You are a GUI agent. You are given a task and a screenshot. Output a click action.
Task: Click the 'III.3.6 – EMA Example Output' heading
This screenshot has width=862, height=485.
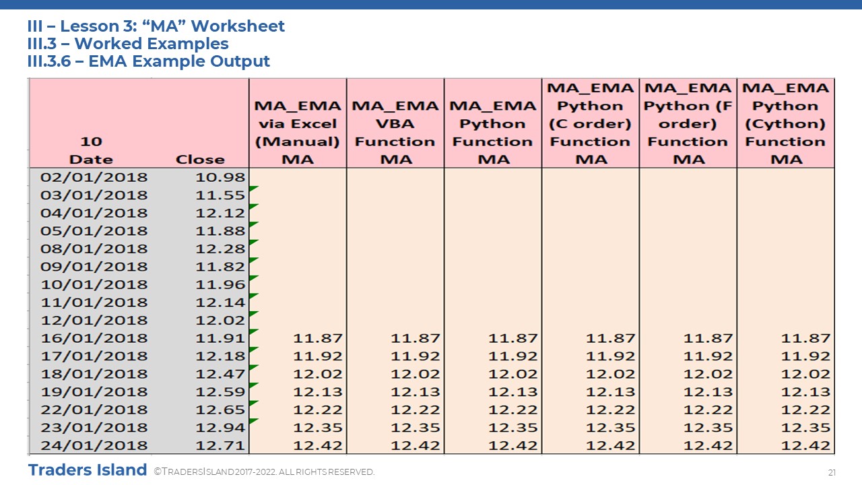coord(149,61)
